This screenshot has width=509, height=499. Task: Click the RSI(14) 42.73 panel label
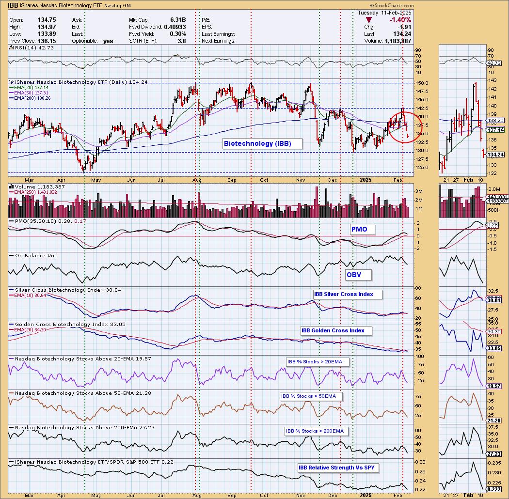point(32,47)
